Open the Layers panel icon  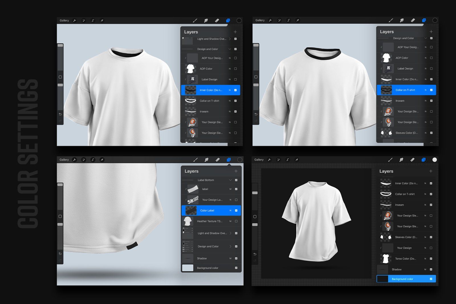click(x=228, y=20)
